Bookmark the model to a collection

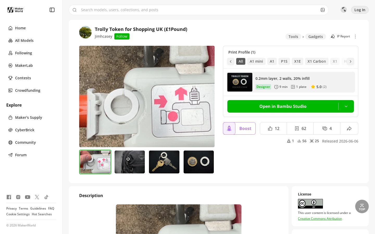tap(300, 128)
